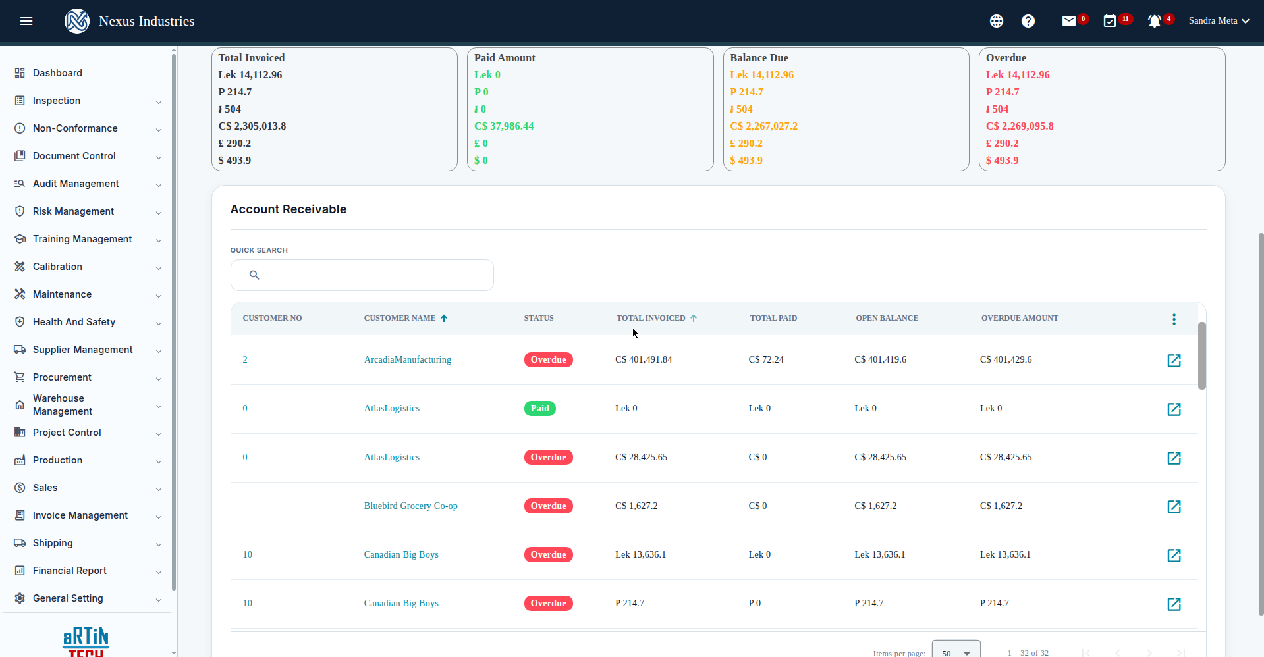Screen dimensions: 1264x657
Task: Open the table column options kebab icon
Action: point(1174,319)
